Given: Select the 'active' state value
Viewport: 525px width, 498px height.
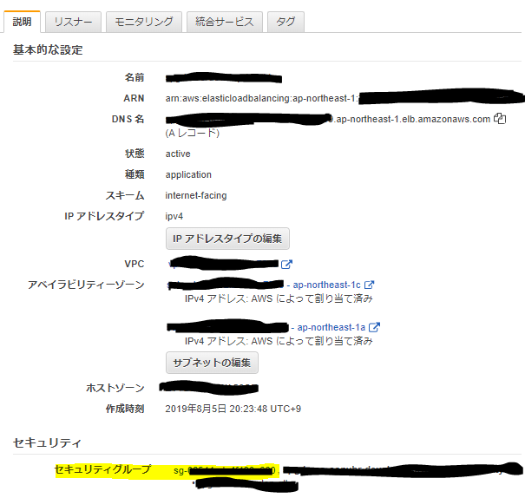Looking at the screenshot, I should point(178,154).
